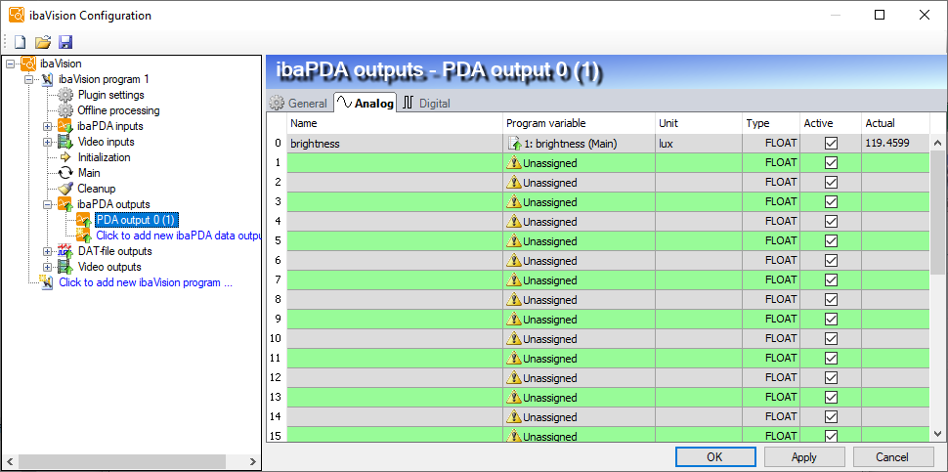Toggle Active checkbox in row 3
948x472 pixels.
(x=831, y=202)
